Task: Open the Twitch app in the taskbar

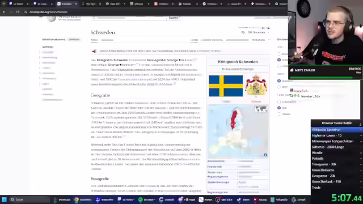Action: tap(125, 199)
